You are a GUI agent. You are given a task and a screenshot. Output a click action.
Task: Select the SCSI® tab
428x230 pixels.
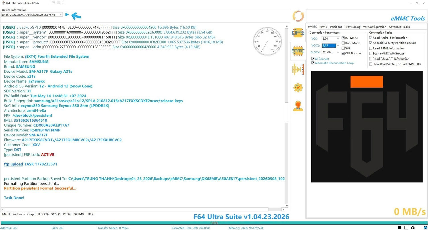point(56,214)
